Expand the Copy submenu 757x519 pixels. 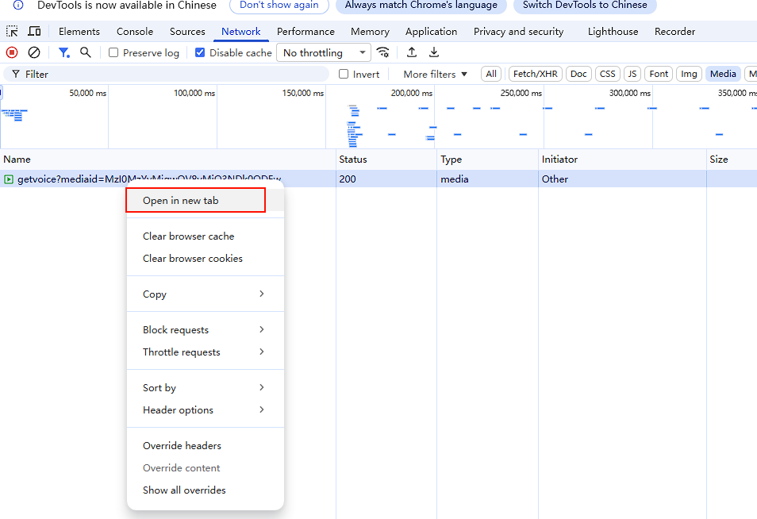coord(204,294)
